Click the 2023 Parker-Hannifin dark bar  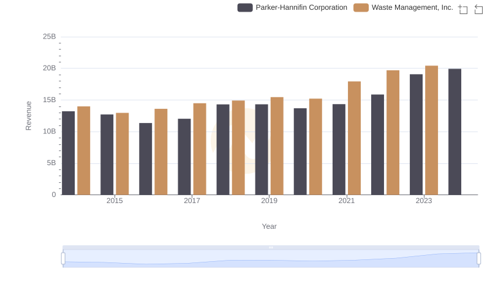[x=417, y=135]
